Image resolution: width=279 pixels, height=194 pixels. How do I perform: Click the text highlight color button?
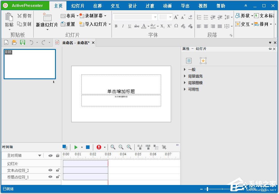[153, 26]
